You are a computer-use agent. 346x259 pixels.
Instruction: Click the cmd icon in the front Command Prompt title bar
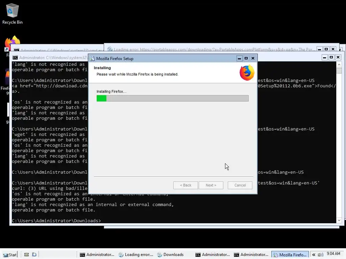click(15, 58)
